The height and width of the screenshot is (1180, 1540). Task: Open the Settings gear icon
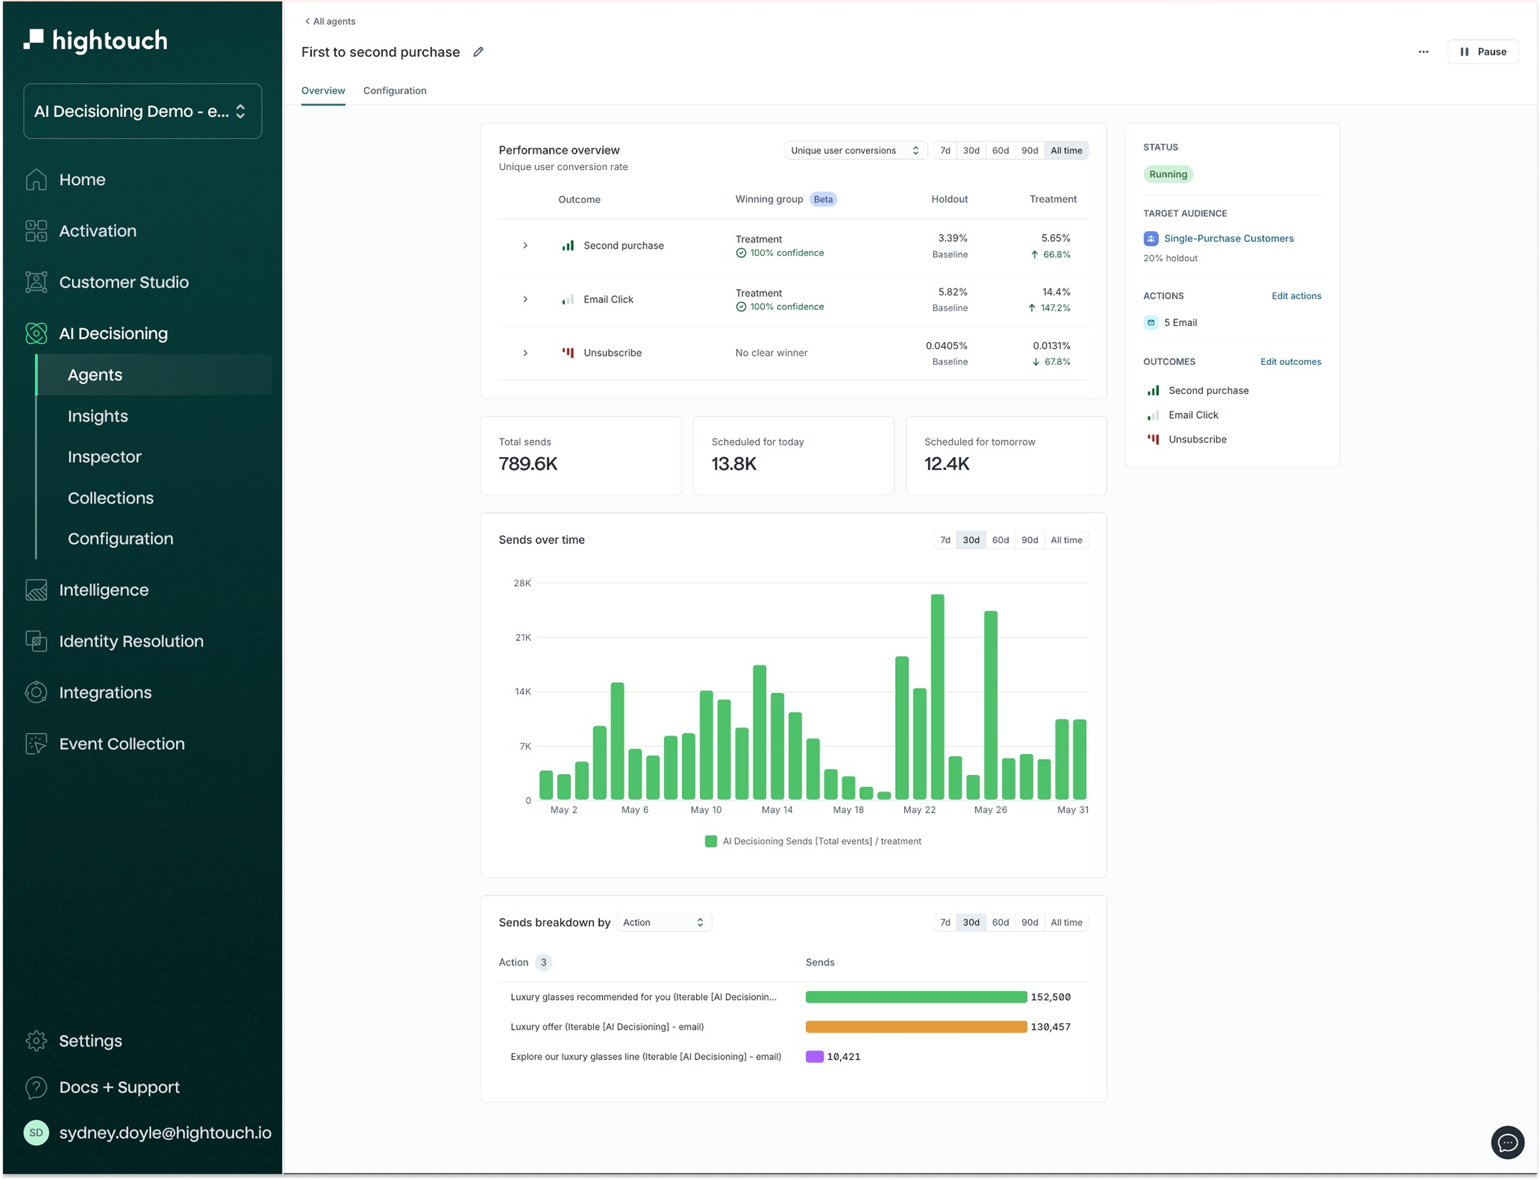[x=36, y=1041]
